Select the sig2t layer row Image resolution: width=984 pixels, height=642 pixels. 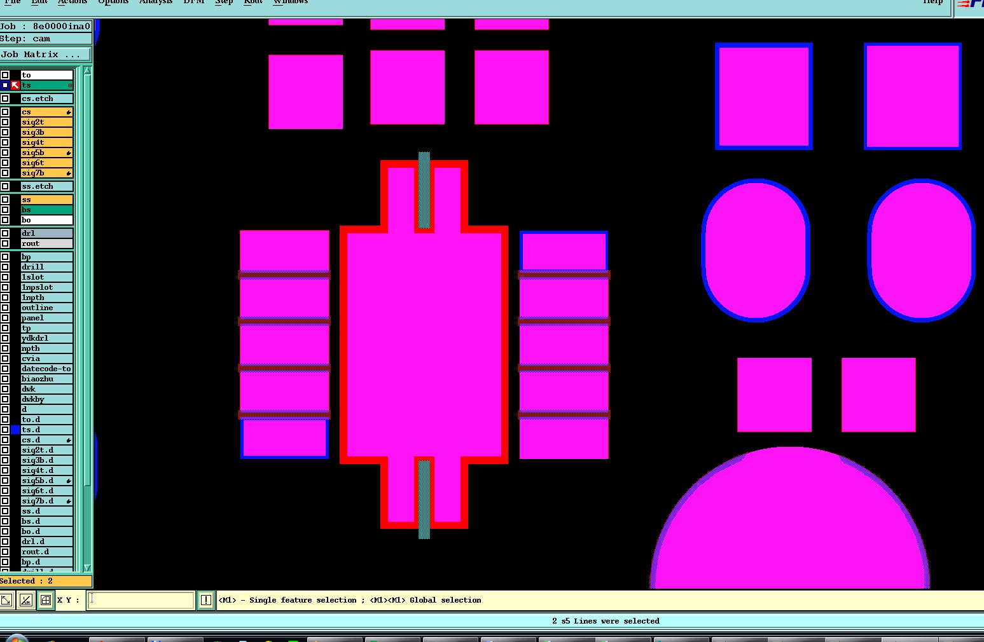click(x=46, y=122)
